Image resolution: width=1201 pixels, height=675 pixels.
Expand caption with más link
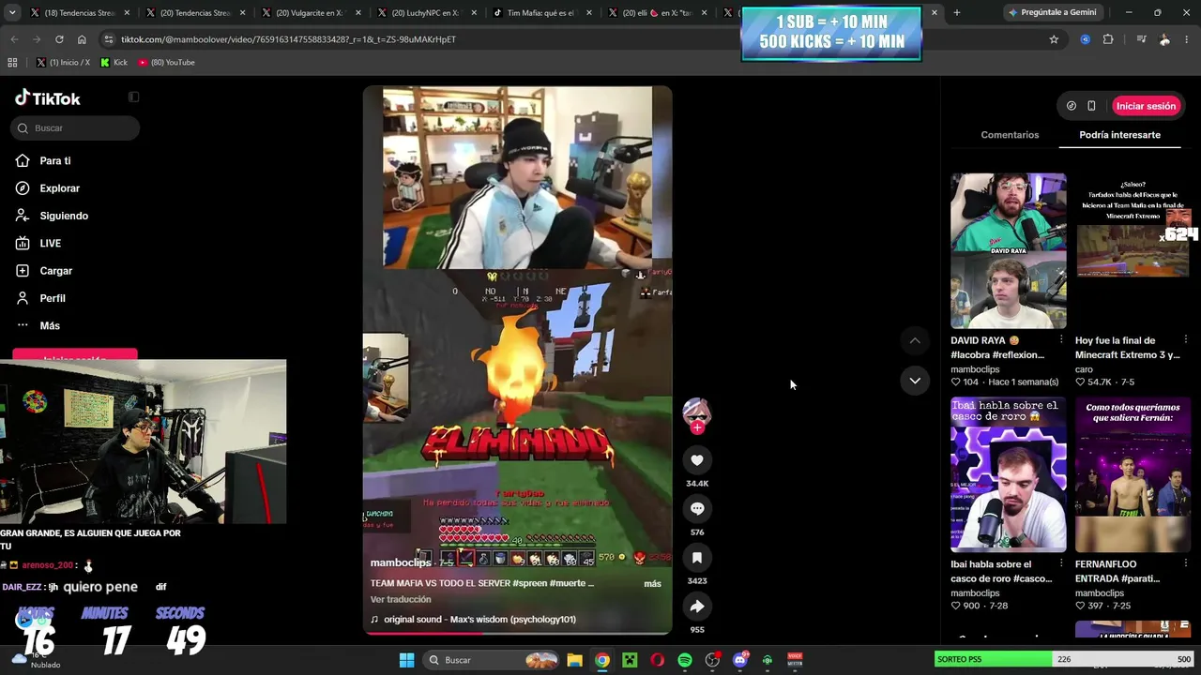[x=652, y=584]
